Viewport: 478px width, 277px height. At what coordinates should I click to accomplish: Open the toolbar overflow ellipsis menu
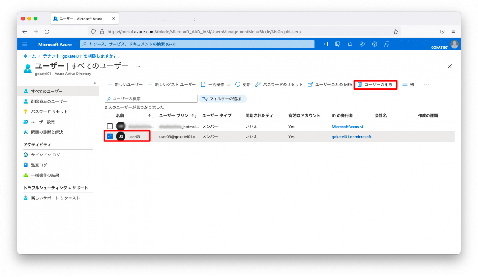(x=426, y=84)
